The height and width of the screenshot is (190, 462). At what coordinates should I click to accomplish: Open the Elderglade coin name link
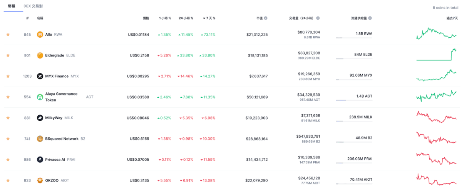pos(55,55)
